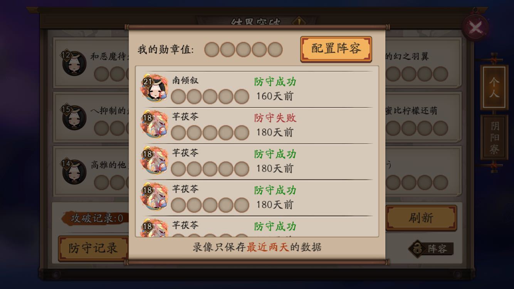This screenshot has width=514, height=289.
Task: Select the 防守失败 180天前 record
Action: 257,125
